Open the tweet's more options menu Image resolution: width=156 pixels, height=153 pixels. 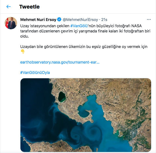pos(149,19)
